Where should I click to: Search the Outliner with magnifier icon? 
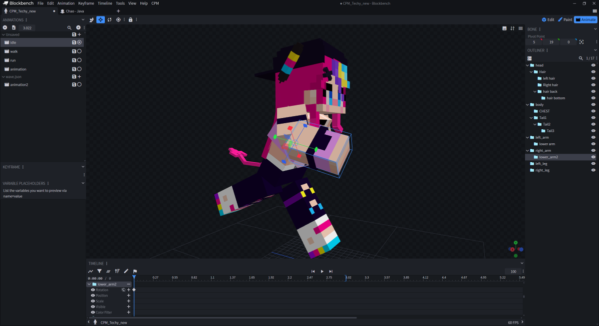pos(581,58)
